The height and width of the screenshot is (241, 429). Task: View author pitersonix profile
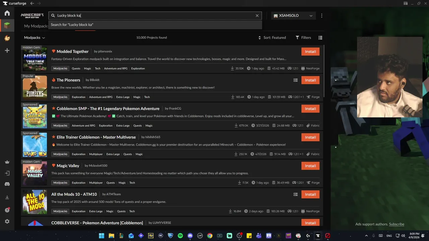coord(105,51)
